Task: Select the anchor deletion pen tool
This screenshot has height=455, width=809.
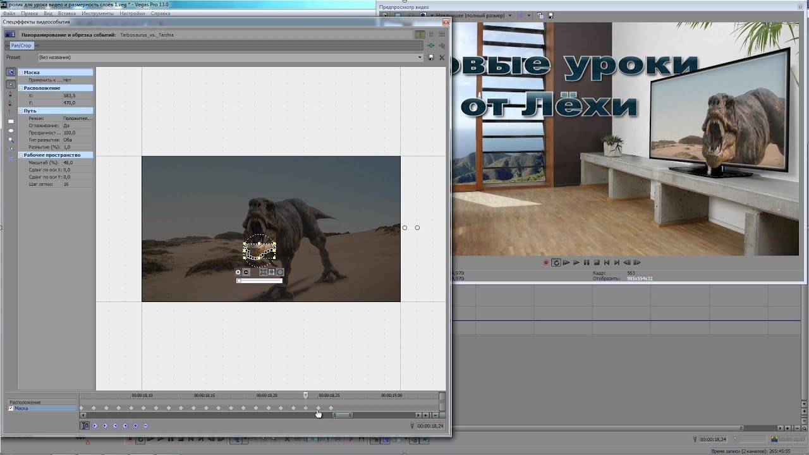Action: tap(11, 103)
